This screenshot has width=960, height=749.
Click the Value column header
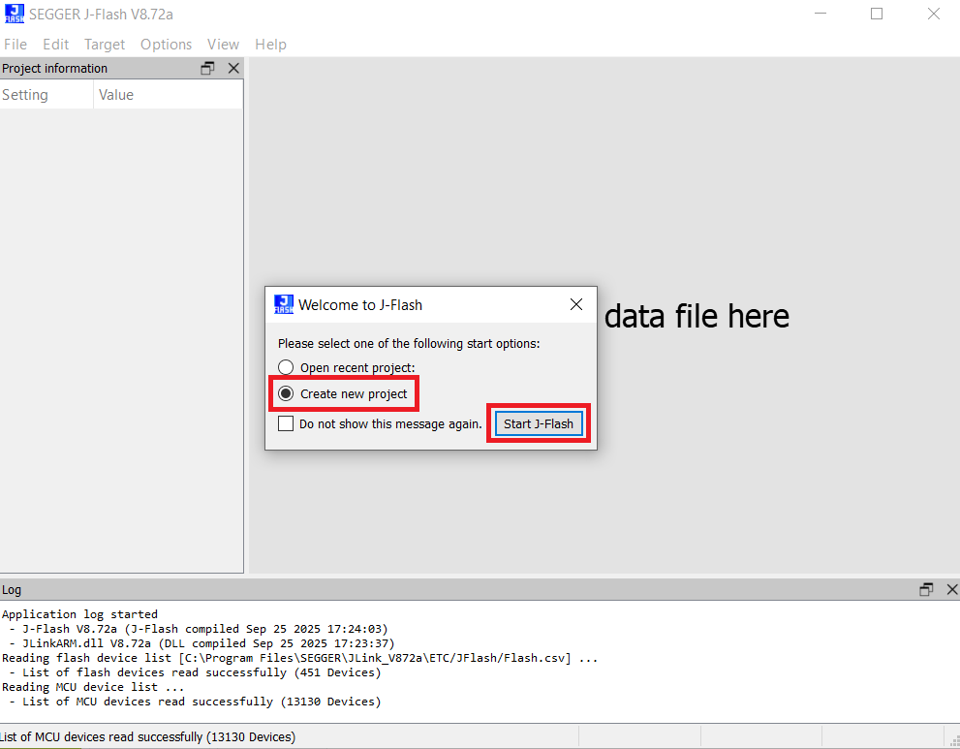tap(115, 94)
